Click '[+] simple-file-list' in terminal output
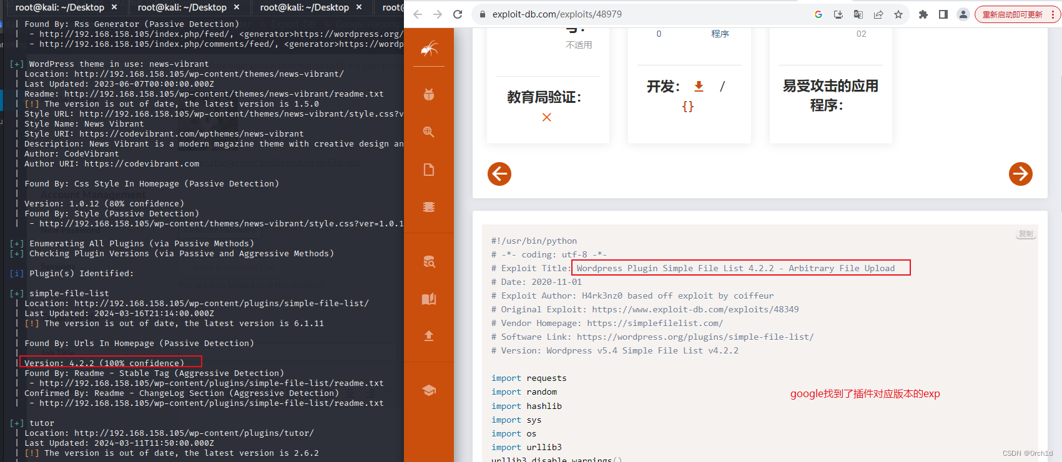The image size is (1062, 462). click(60, 293)
